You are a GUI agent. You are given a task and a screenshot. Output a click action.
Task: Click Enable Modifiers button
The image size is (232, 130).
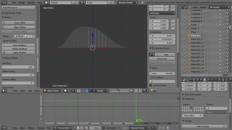click(18, 49)
